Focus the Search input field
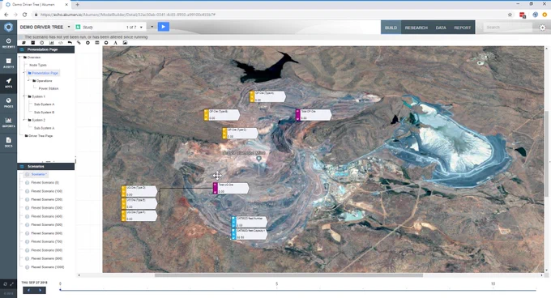 coord(508,28)
